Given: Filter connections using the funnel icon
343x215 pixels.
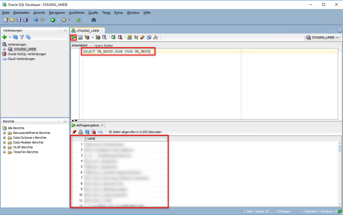Looking at the screenshot, I should [x=22, y=37].
